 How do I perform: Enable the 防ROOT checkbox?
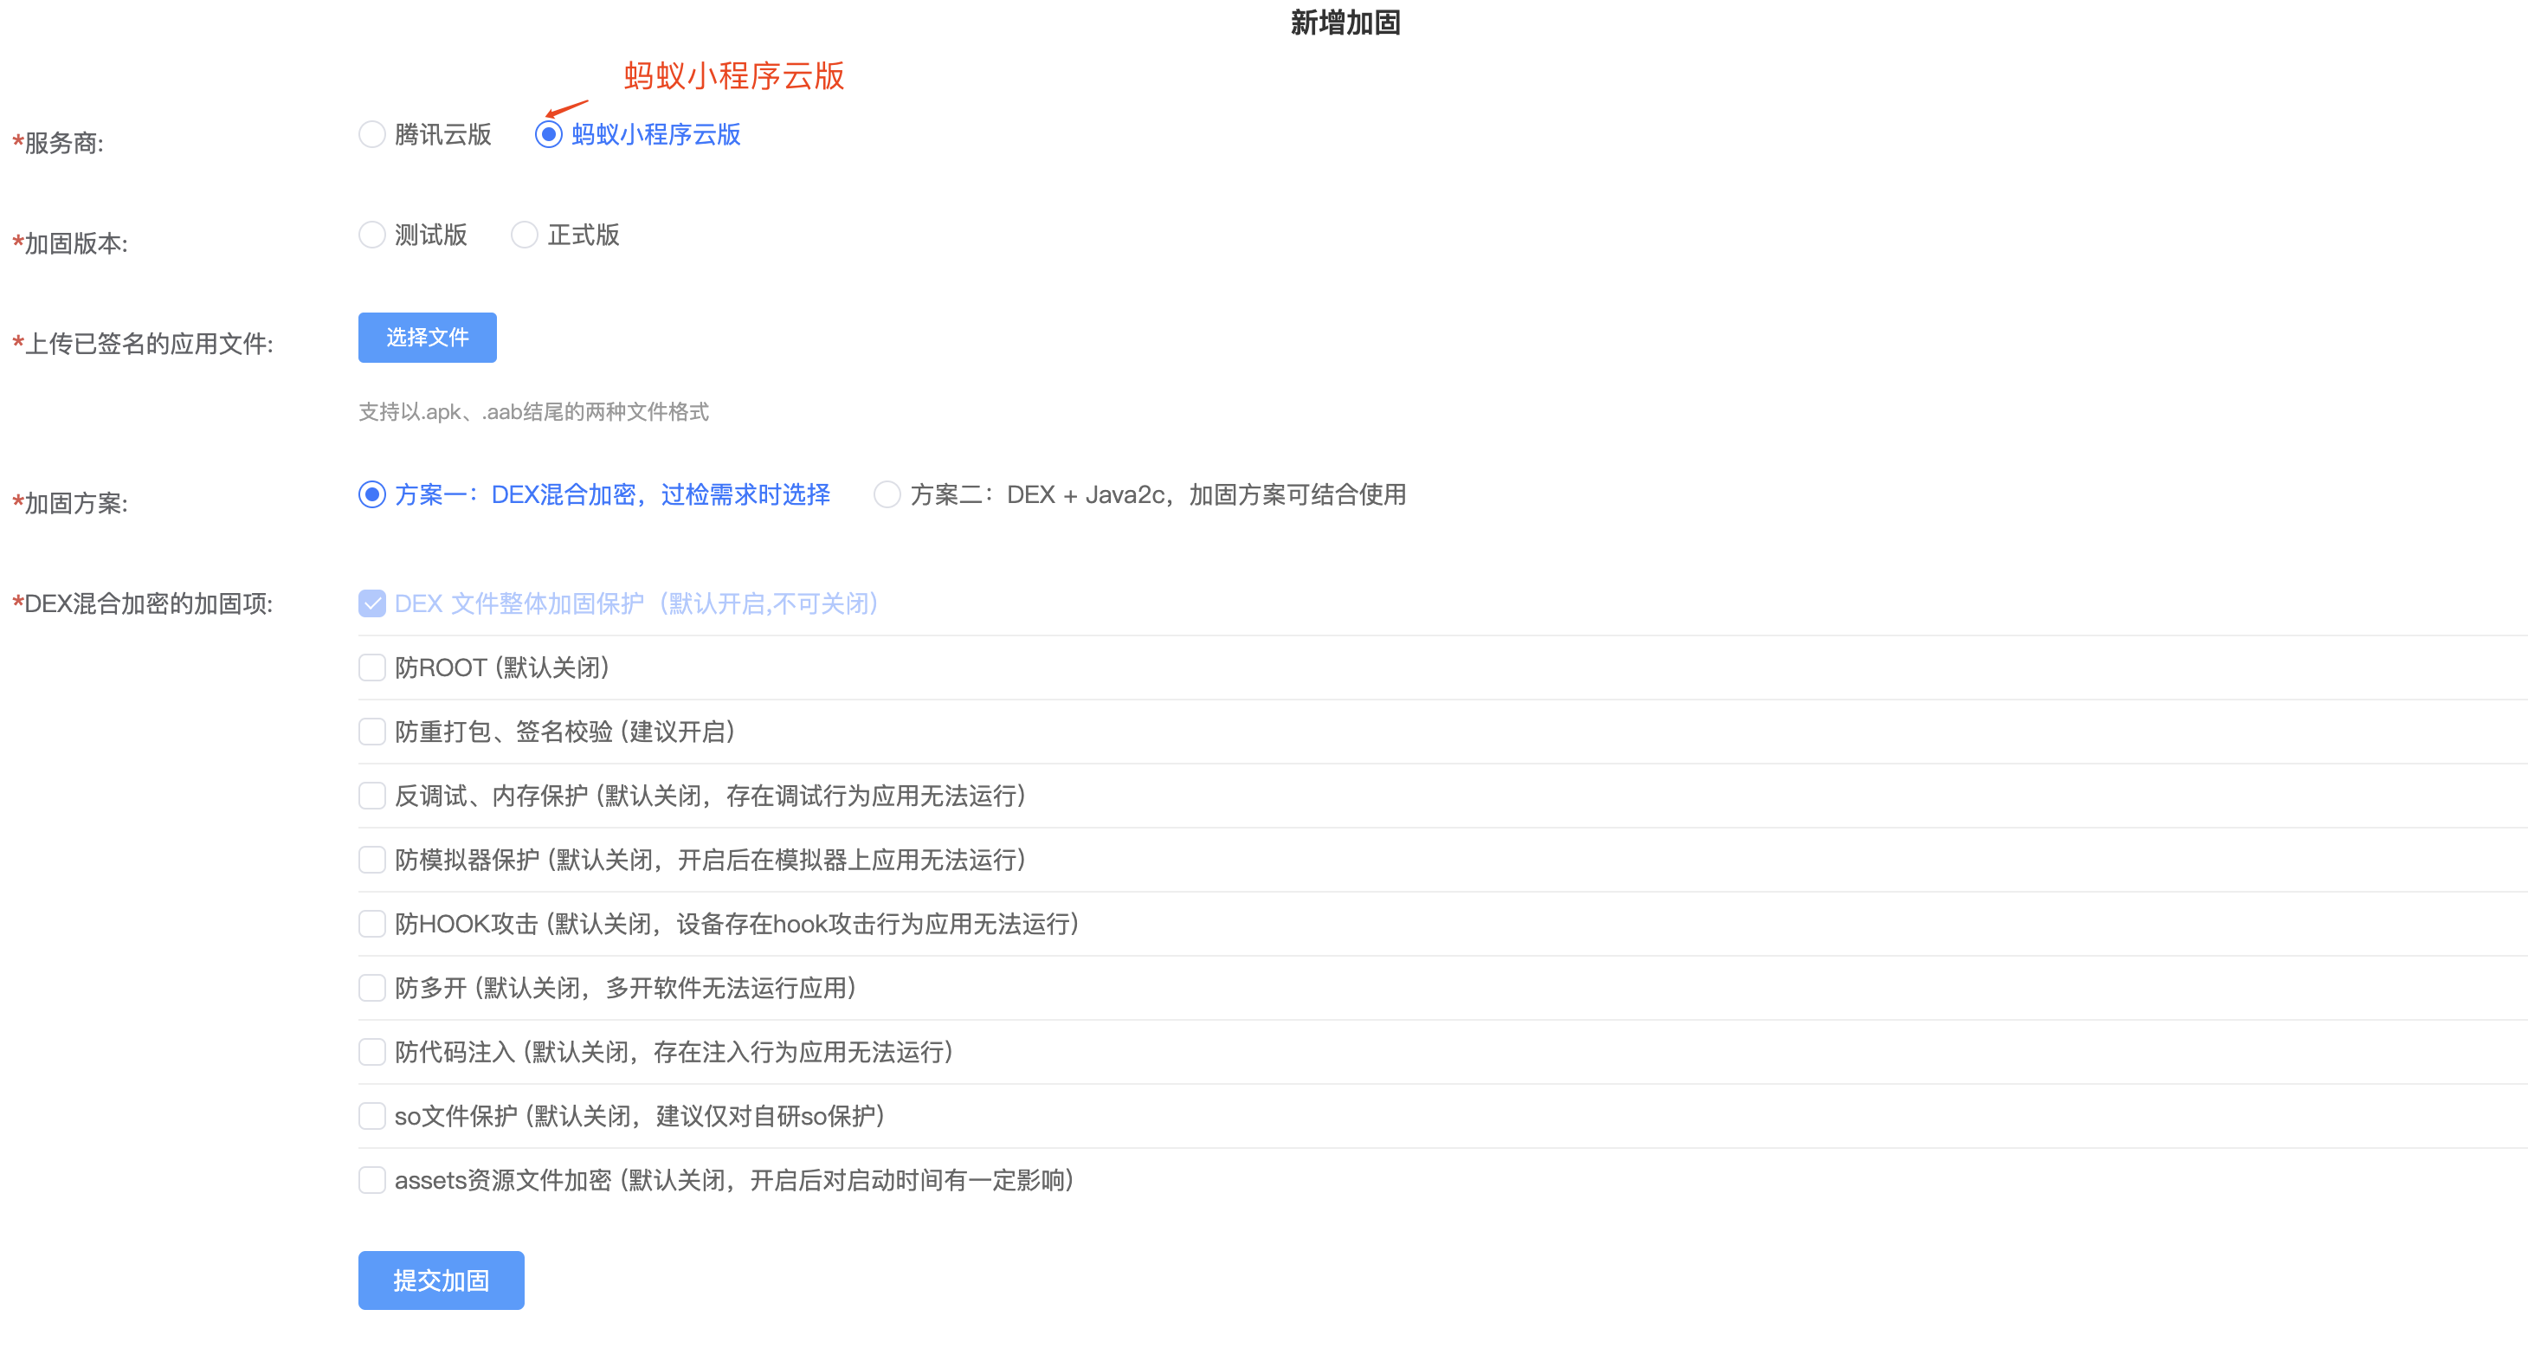pos(372,668)
